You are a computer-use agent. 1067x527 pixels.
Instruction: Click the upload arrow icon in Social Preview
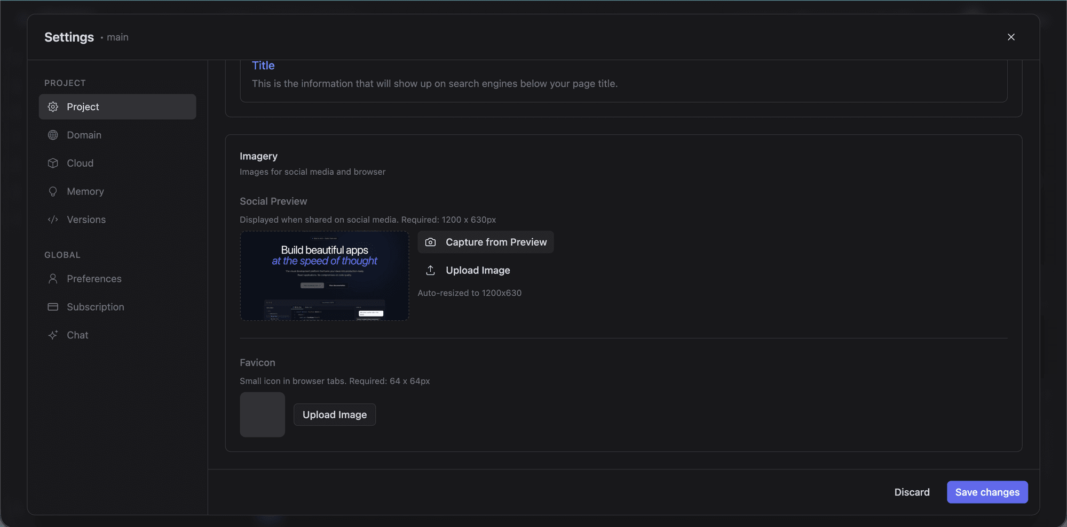pyautogui.click(x=430, y=270)
